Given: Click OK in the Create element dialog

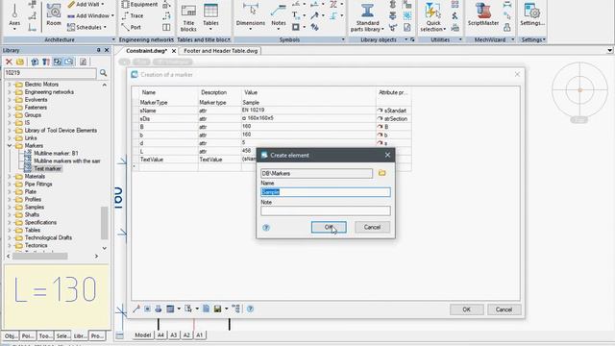Looking at the screenshot, I should 329,227.
